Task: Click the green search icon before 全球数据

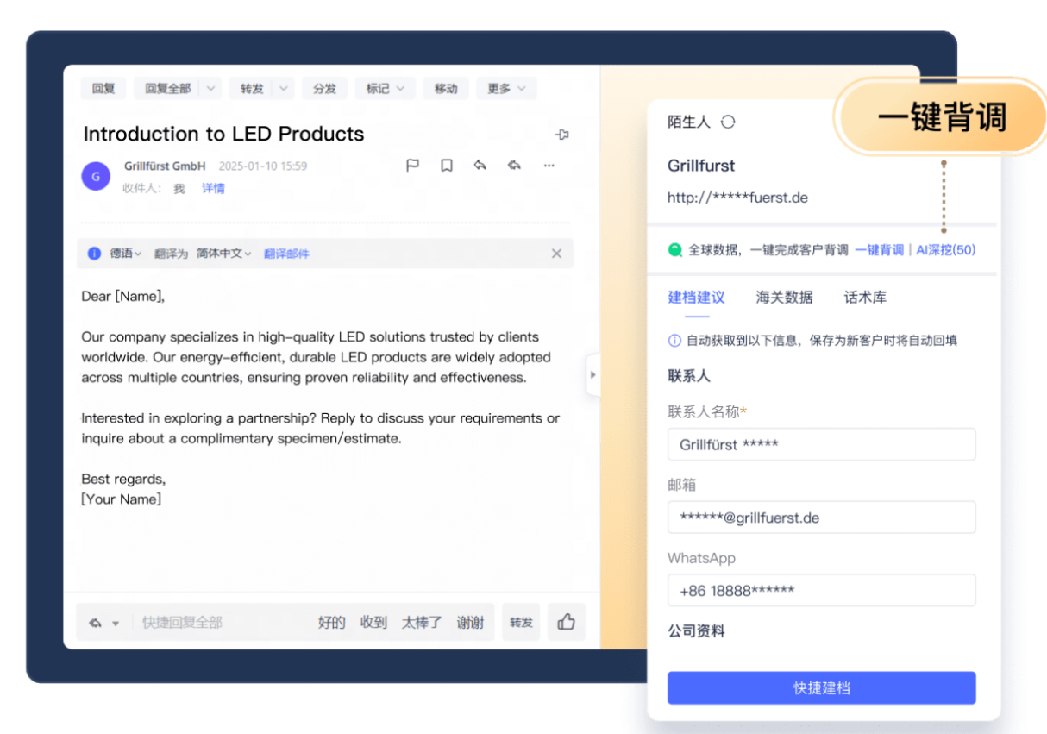Action: tap(675, 250)
